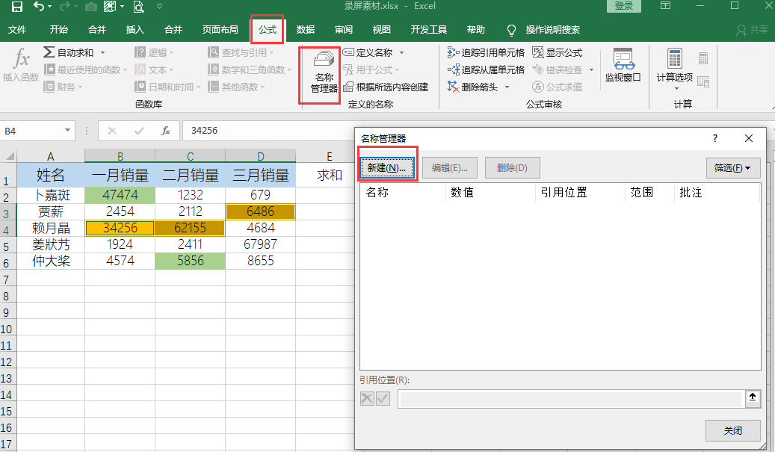Image resolution: width=775 pixels, height=452 pixels.
Task: Select column D header
Action: coord(261,156)
